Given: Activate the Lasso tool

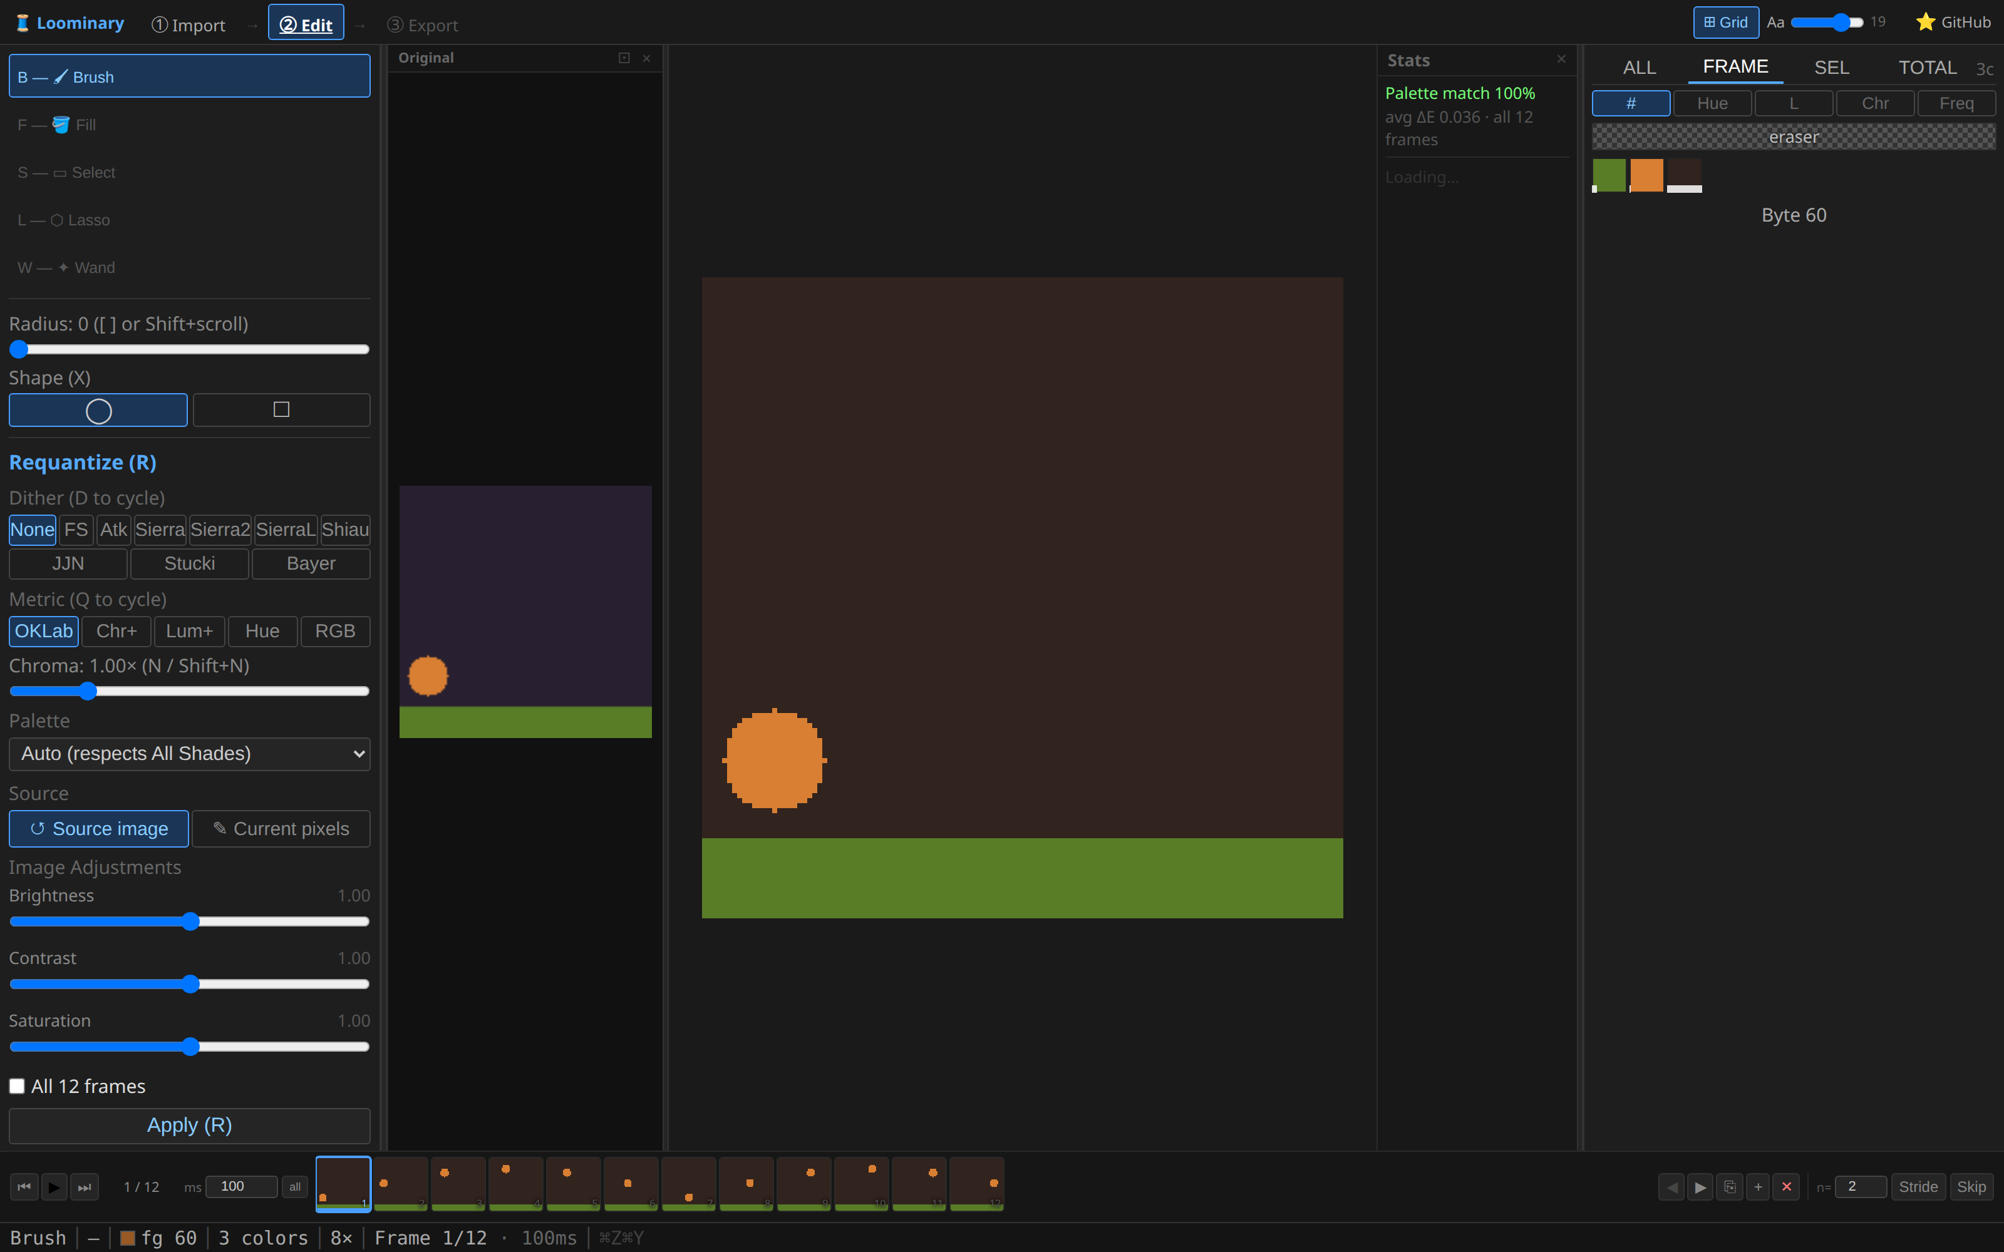Looking at the screenshot, I should pos(189,220).
